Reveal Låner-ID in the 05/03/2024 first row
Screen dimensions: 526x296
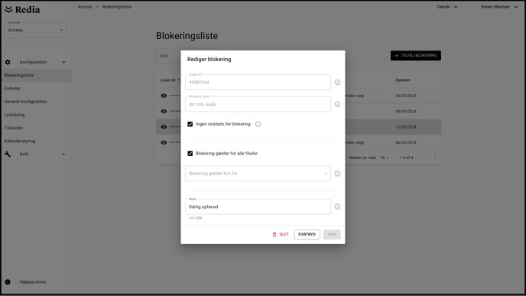click(164, 96)
